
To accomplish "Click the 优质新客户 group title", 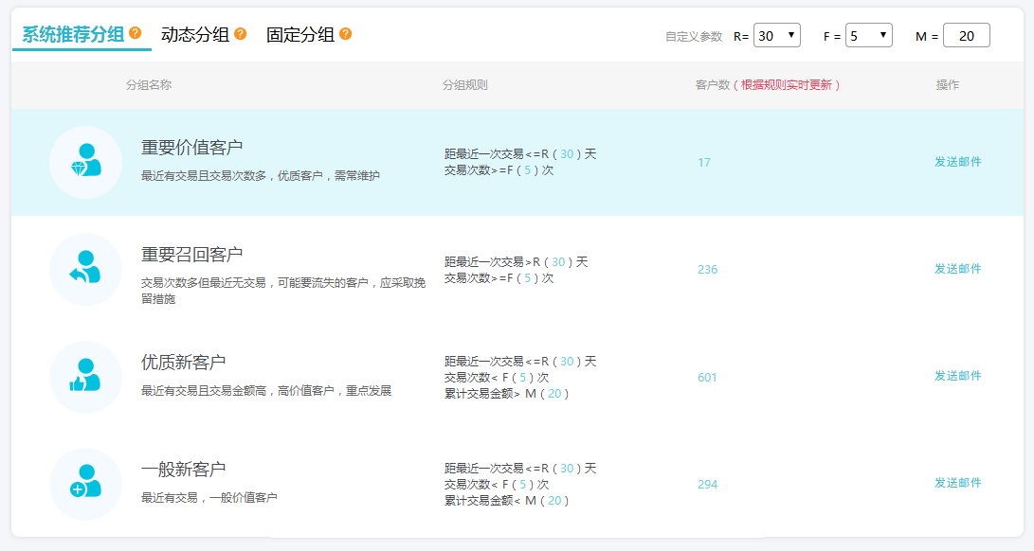I will tap(183, 362).
